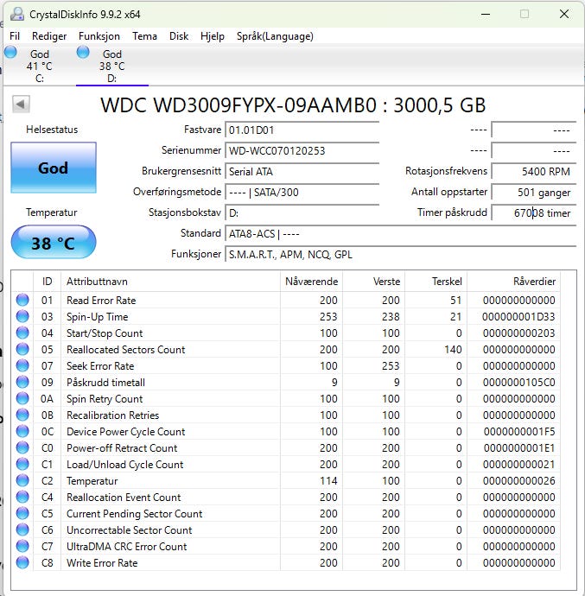585x596 pixels.
Task: Click status orb for Read Error Rate
Action: 22,300
